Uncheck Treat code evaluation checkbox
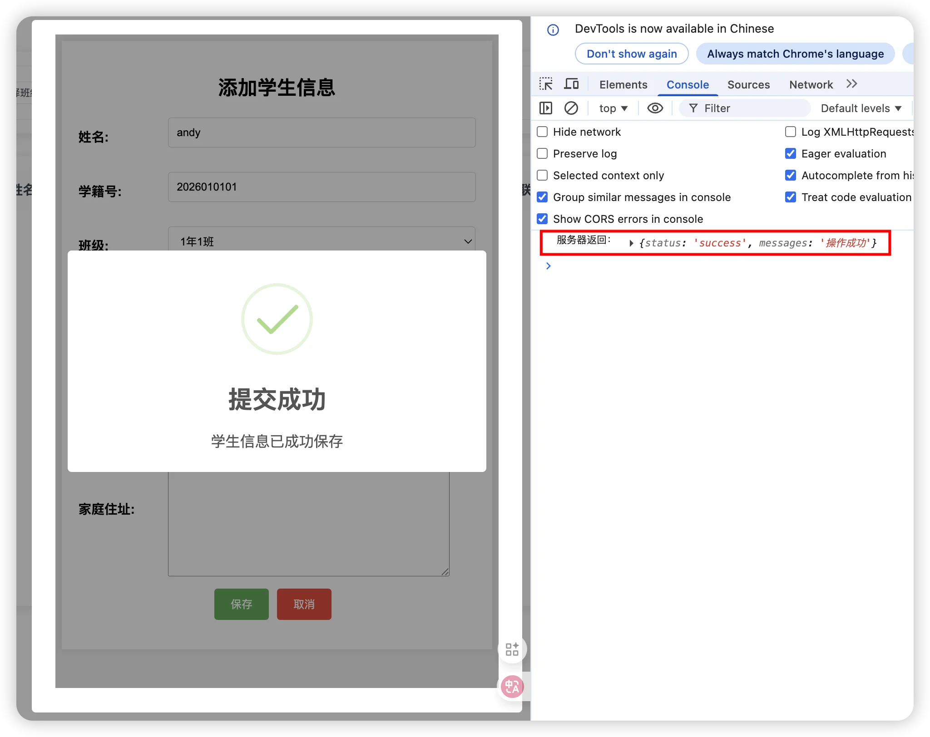The width and height of the screenshot is (930, 737). coord(791,197)
